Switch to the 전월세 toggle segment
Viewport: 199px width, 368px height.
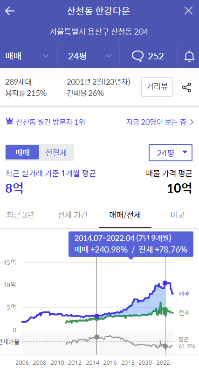click(56, 152)
